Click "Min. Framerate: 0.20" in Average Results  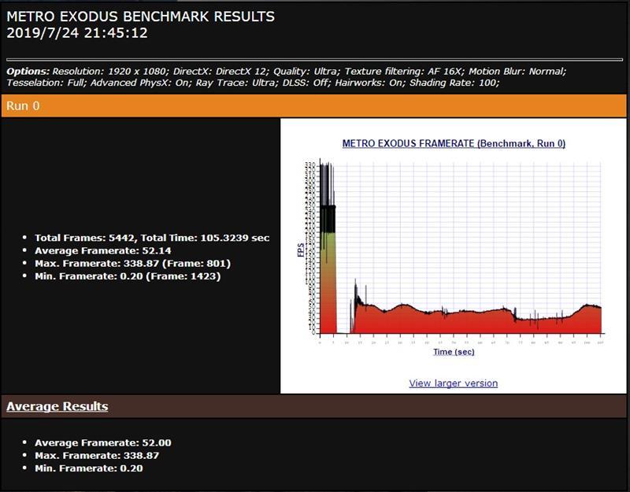[x=89, y=468]
